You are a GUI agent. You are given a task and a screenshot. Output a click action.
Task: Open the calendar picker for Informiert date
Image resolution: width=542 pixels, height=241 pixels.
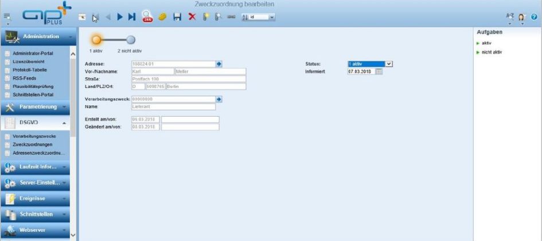point(379,72)
